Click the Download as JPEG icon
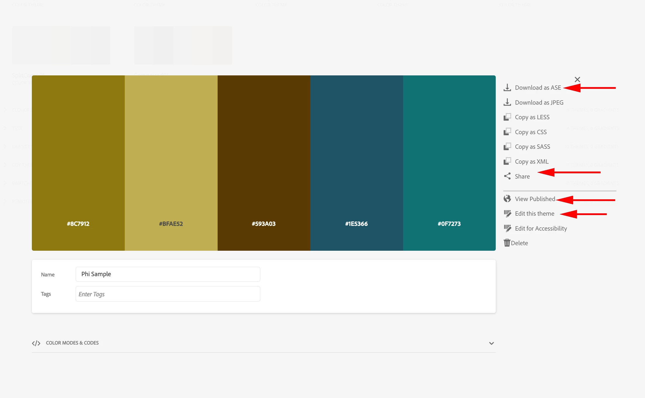Viewport: 645px width, 398px height. 507,102
